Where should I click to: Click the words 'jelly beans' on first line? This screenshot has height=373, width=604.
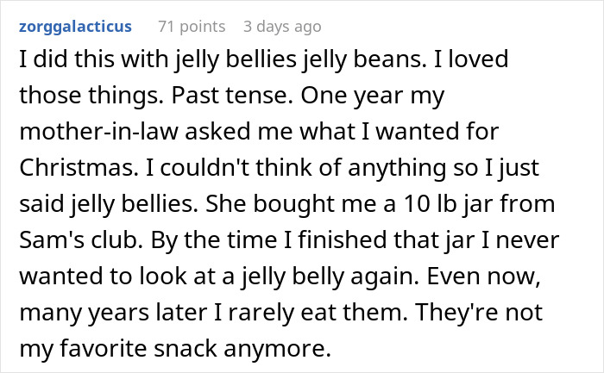coord(330,61)
